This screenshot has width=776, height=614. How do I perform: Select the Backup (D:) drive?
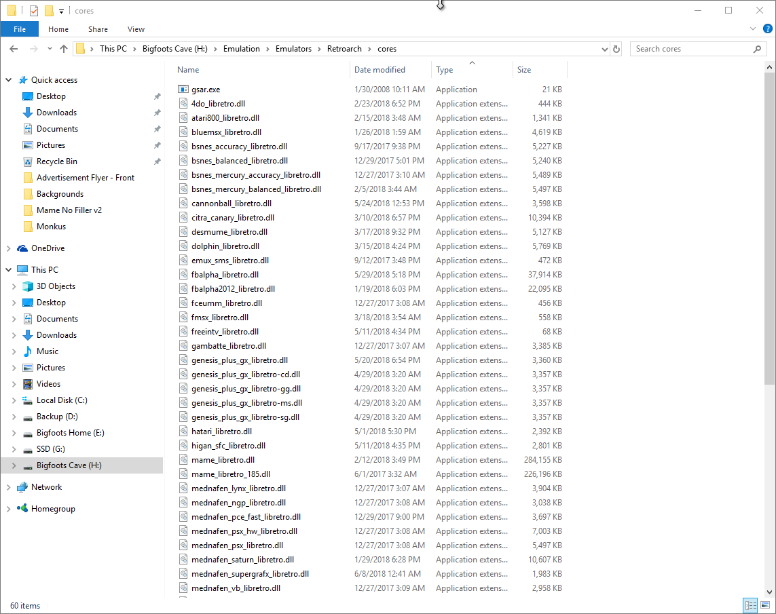click(x=57, y=417)
